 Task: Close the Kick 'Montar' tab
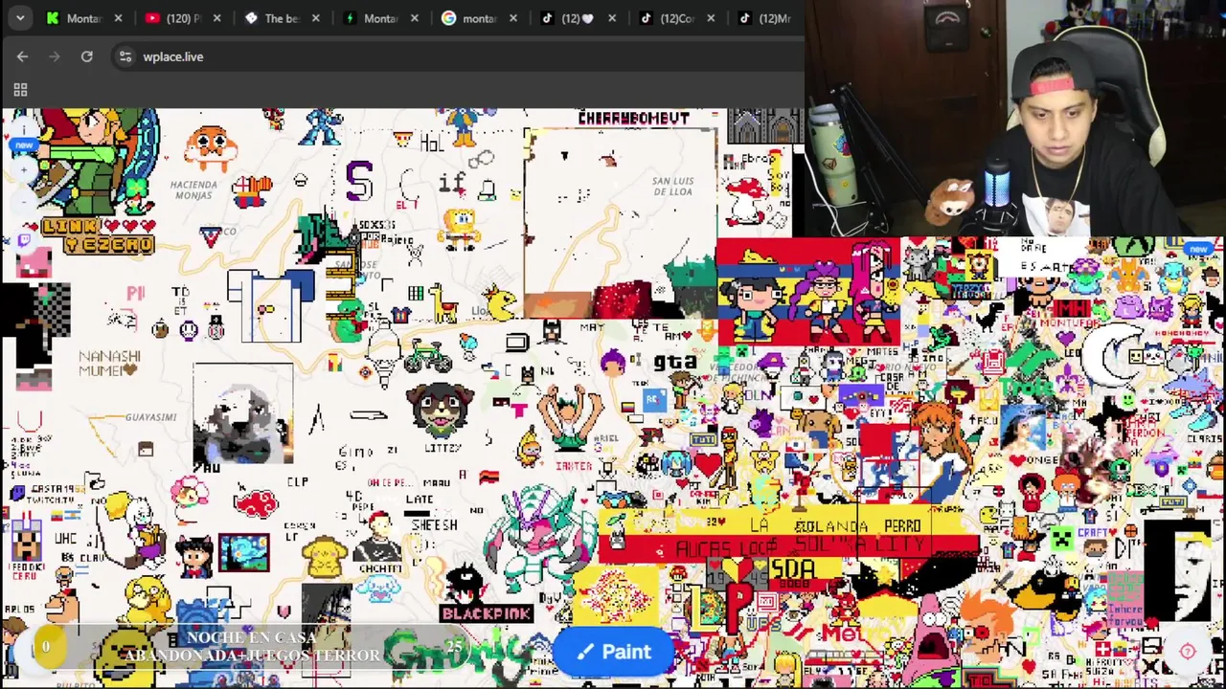118,18
